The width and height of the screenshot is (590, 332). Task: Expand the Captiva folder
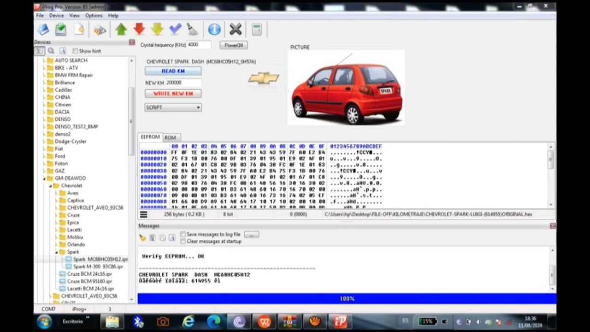tap(57, 201)
